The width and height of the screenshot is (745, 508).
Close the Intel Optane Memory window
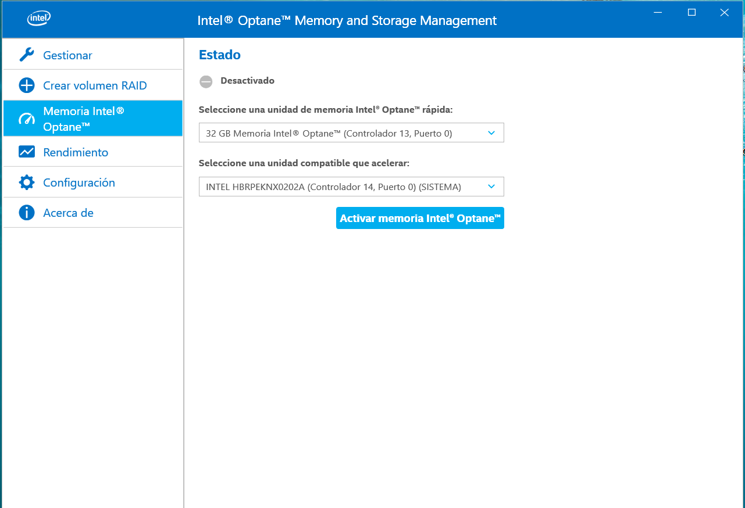click(x=724, y=13)
